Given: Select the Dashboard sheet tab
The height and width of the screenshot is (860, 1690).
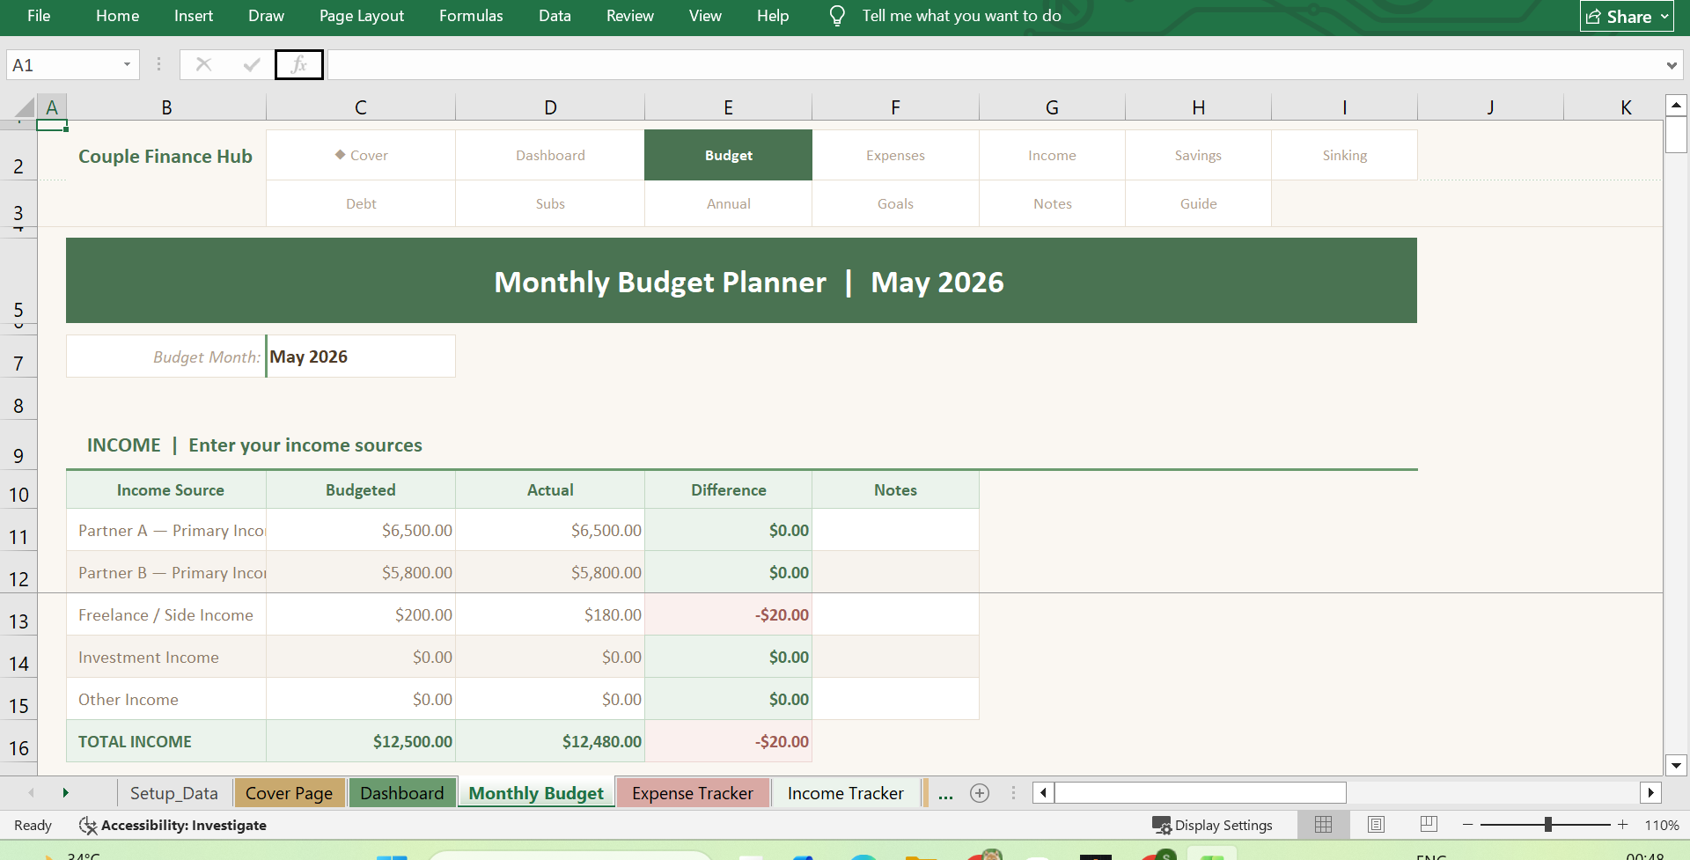Looking at the screenshot, I should pyautogui.click(x=402, y=793).
